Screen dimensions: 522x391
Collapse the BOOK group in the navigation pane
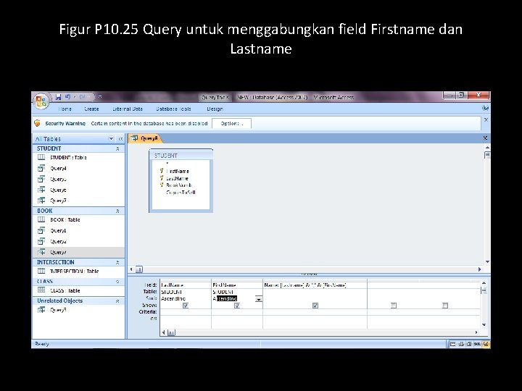pyautogui.click(x=117, y=211)
